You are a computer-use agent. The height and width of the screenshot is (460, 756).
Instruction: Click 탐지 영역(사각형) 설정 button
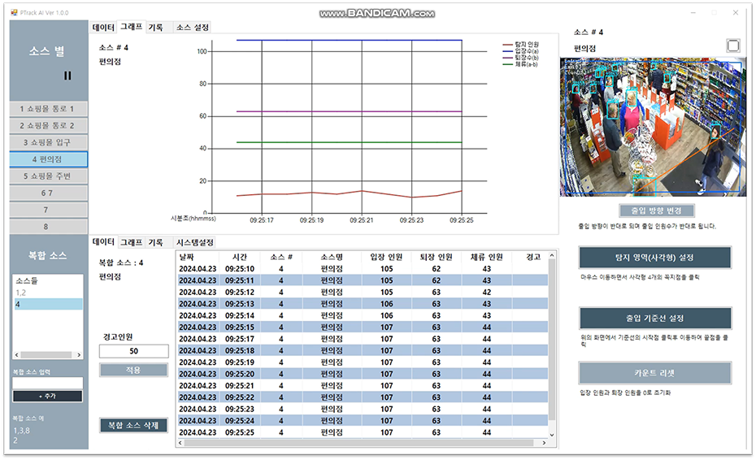pos(654,258)
